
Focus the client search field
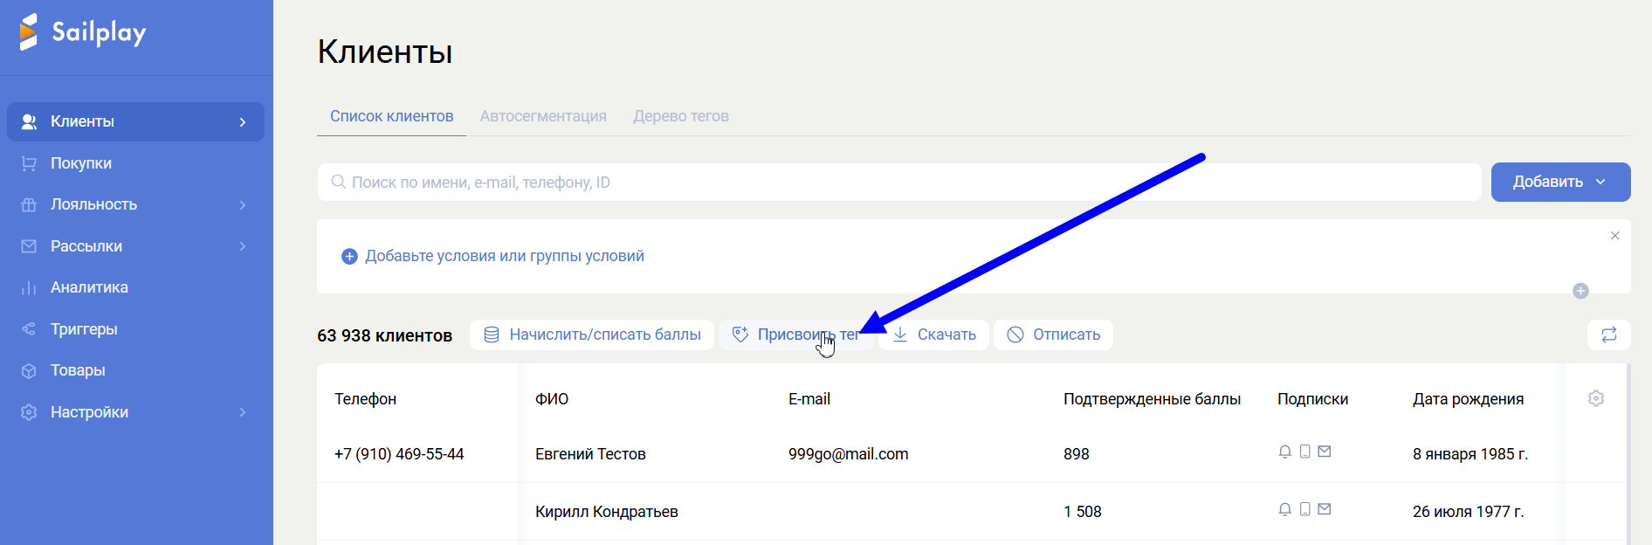point(899,182)
